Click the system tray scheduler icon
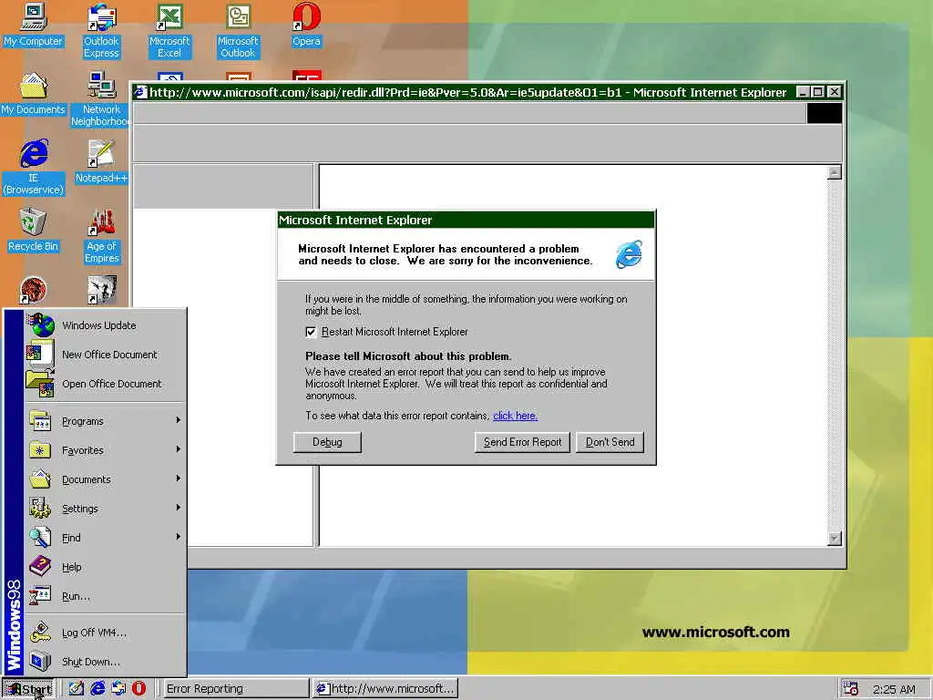 click(850, 688)
